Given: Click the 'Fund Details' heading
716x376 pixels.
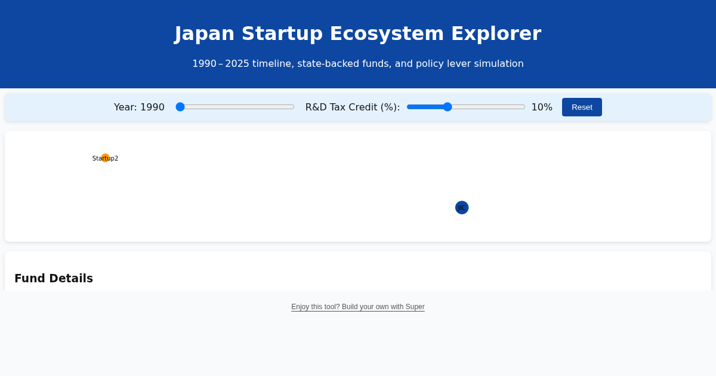Looking at the screenshot, I should [x=54, y=278].
